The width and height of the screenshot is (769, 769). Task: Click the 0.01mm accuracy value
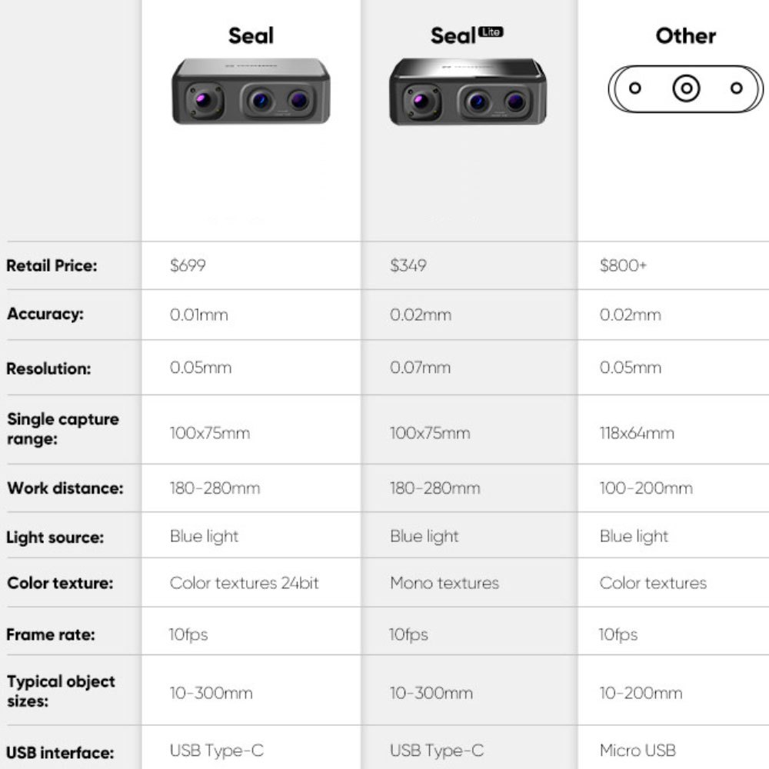click(199, 315)
